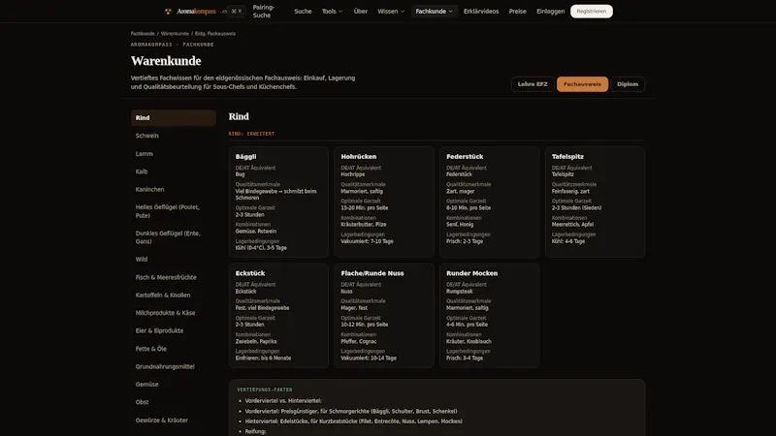Open the Cmd K search shortcut
Viewport: 776px width, 436px height.
pos(237,11)
